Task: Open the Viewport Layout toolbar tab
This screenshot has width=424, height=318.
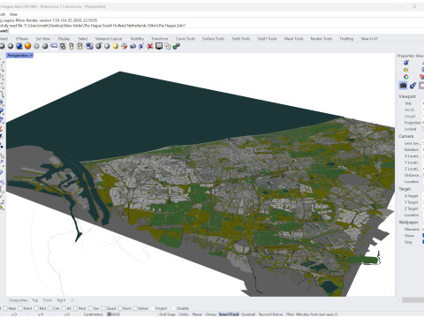Action: 109,39
